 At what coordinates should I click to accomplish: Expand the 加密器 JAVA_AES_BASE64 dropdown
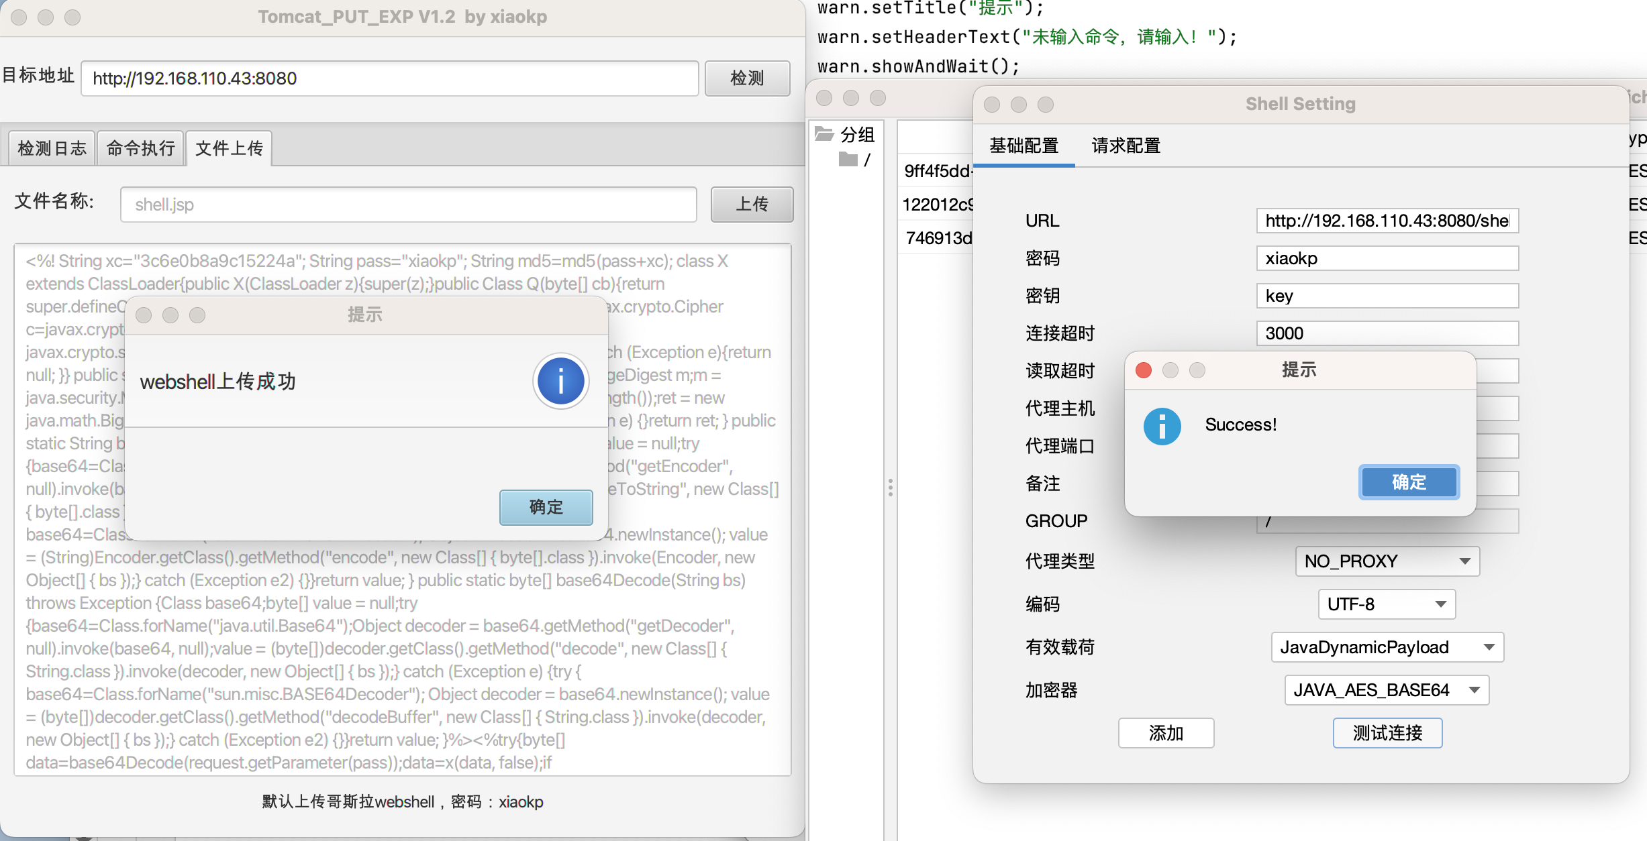coord(1387,690)
